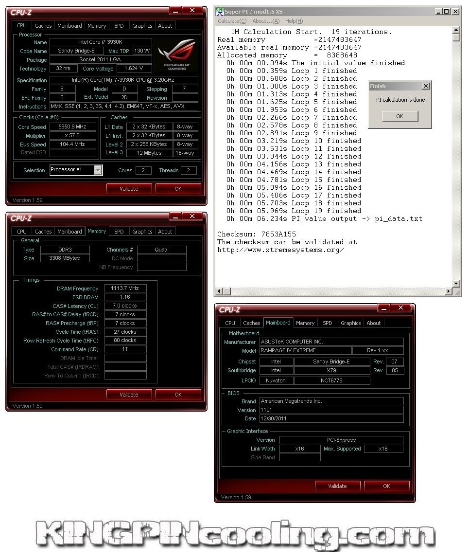This screenshot has height=560, width=469.
Task: Open SPD tab in Memory window
Action: (119, 232)
